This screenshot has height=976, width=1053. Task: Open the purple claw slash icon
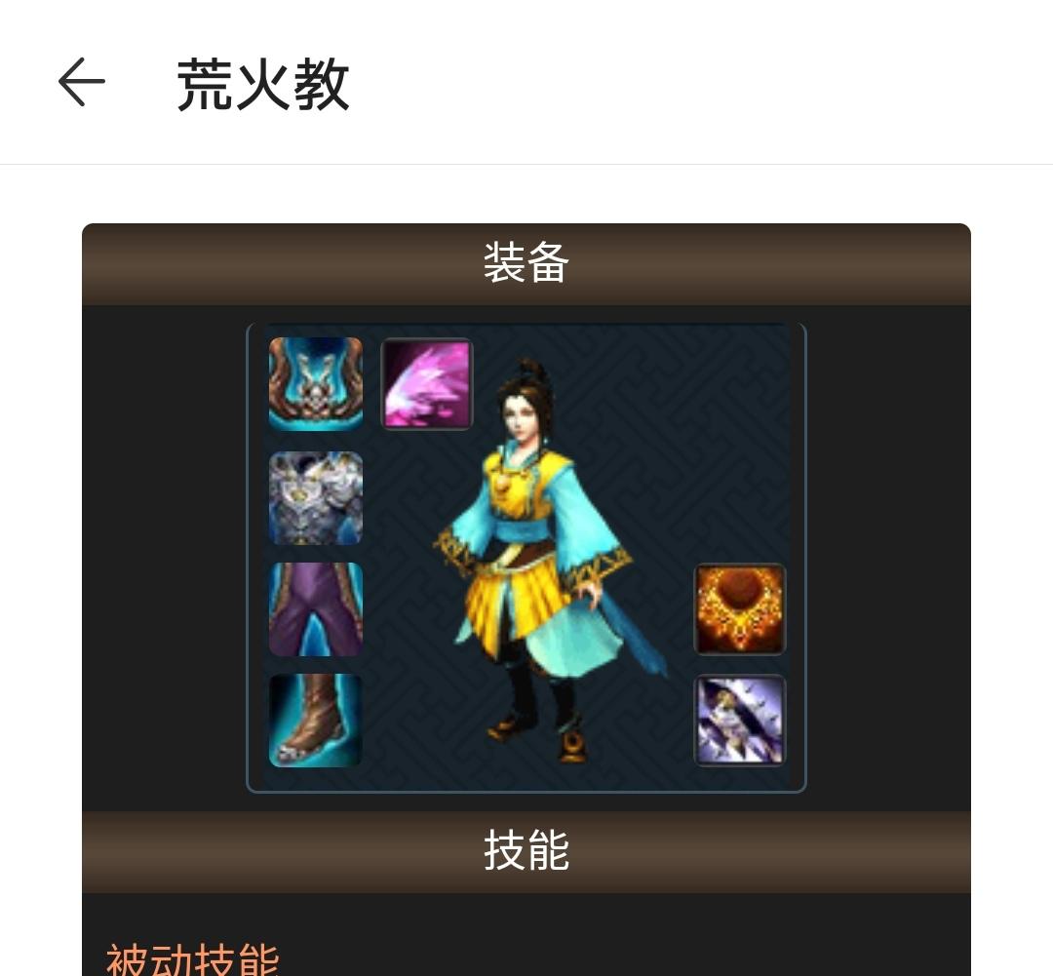tap(739, 721)
